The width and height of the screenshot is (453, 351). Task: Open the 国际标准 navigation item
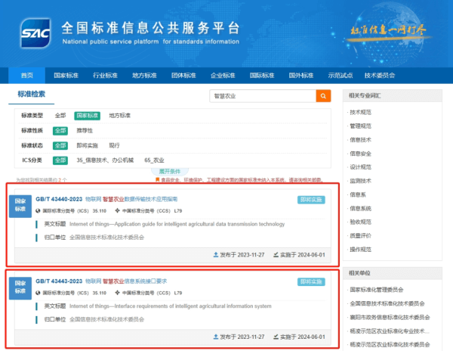(x=262, y=75)
